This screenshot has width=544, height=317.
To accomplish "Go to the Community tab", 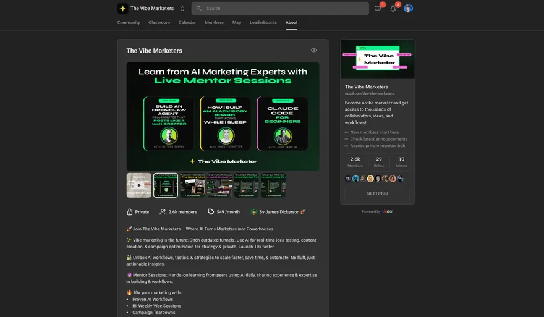I will click(129, 22).
